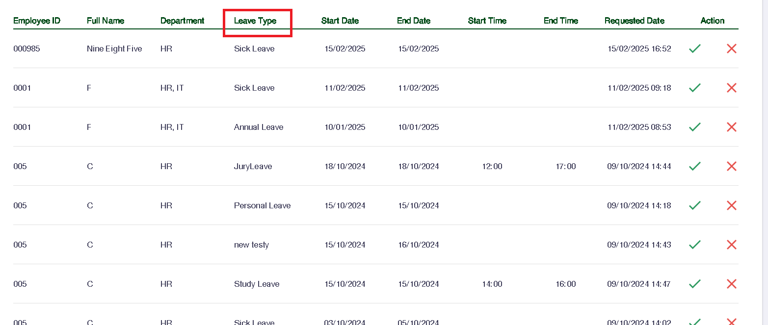Reject the Study Leave request
The height and width of the screenshot is (325, 768).
click(x=731, y=284)
